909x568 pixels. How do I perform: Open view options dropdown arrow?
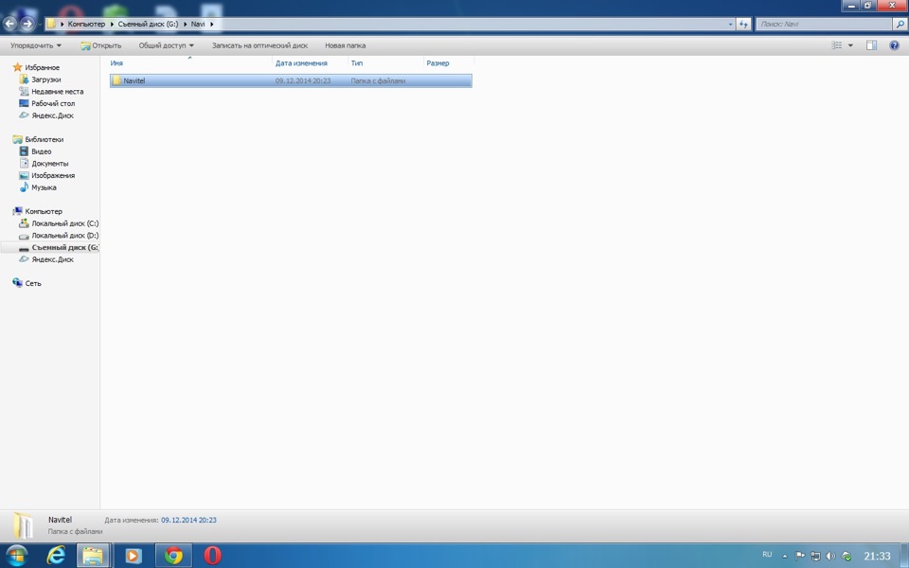pos(850,45)
